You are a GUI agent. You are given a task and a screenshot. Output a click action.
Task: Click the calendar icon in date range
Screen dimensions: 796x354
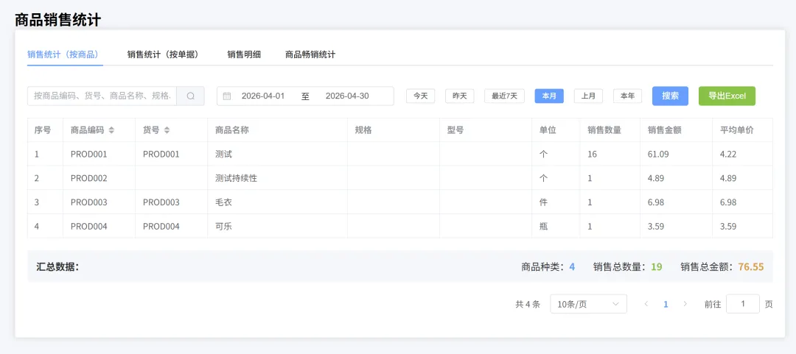click(227, 96)
